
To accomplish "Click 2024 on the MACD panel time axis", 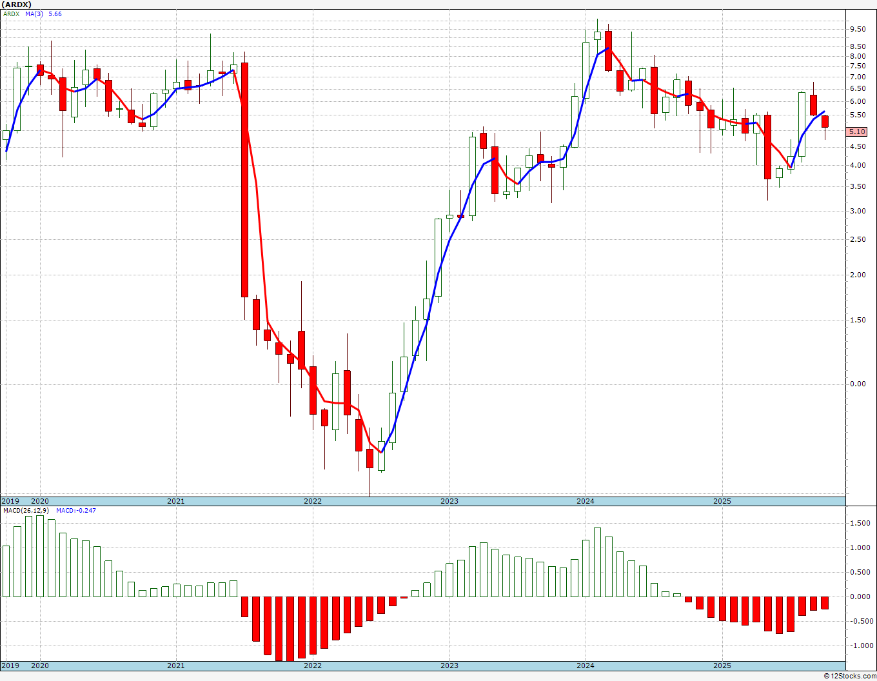I will (586, 666).
